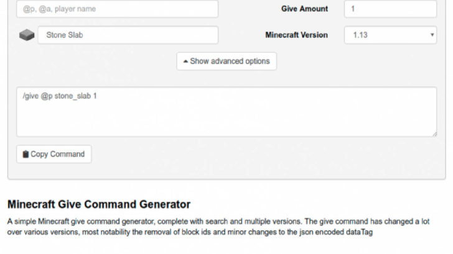The image size is (453, 254).
Task: Select the Stone Slab item search box
Action: 128,35
